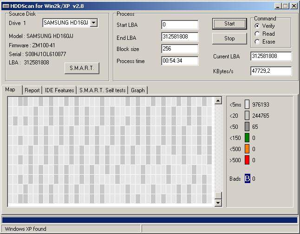Select the Erase command radio button
This screenshot has width=300, height=234.
257,42
